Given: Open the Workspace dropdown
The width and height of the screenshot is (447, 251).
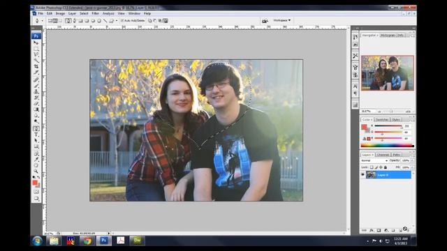Looking at the screenshot, I should [x=282, y=20].
